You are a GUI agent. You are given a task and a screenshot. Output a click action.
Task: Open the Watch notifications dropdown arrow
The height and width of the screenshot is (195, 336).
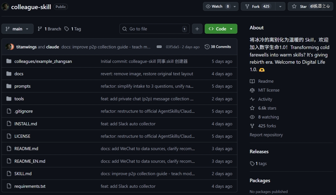pos(235,7)
